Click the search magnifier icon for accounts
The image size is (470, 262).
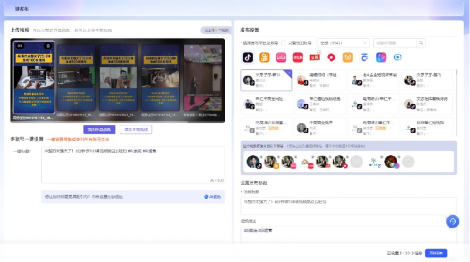[421, 43]
